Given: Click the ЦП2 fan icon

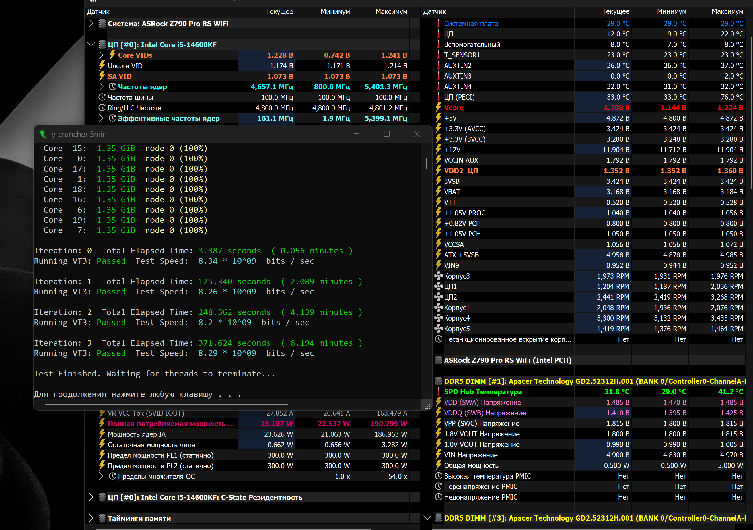Looking at the screenshot, I should pos(438,297).
